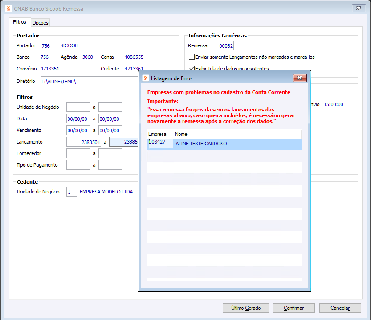Click the SICOOB portador name
The height and width of the screenshot is (320, 371).
pyautogui.click(x=69, y=45)
